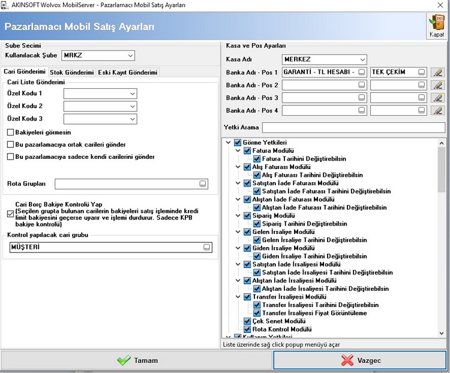Click permissions list scrollbar up arrow

tap(442, 143)
